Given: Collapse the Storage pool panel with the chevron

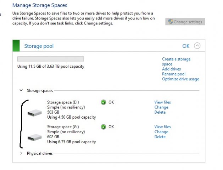Looking at the screenshot, I should 197,46.
